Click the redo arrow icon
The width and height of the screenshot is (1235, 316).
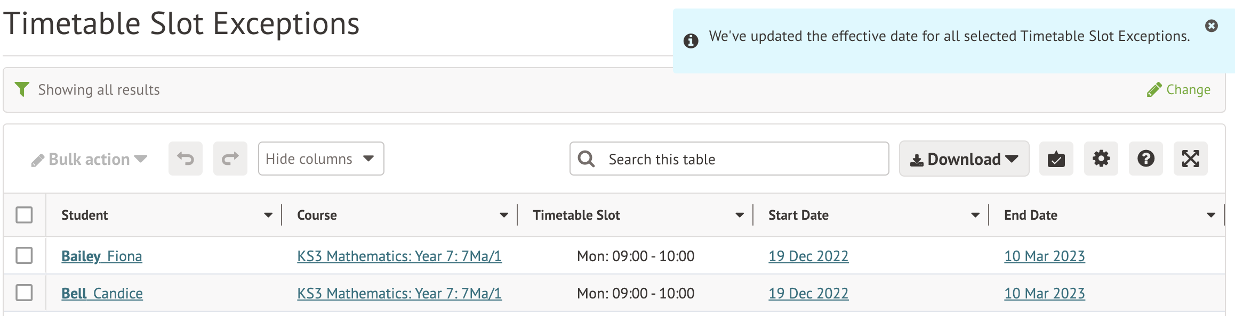coord(230,159)
